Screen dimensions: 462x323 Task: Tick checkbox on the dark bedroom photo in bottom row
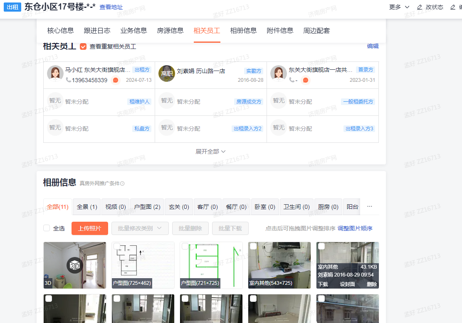[49, 299]
